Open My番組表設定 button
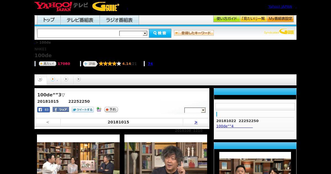 [x=280, y=19]
